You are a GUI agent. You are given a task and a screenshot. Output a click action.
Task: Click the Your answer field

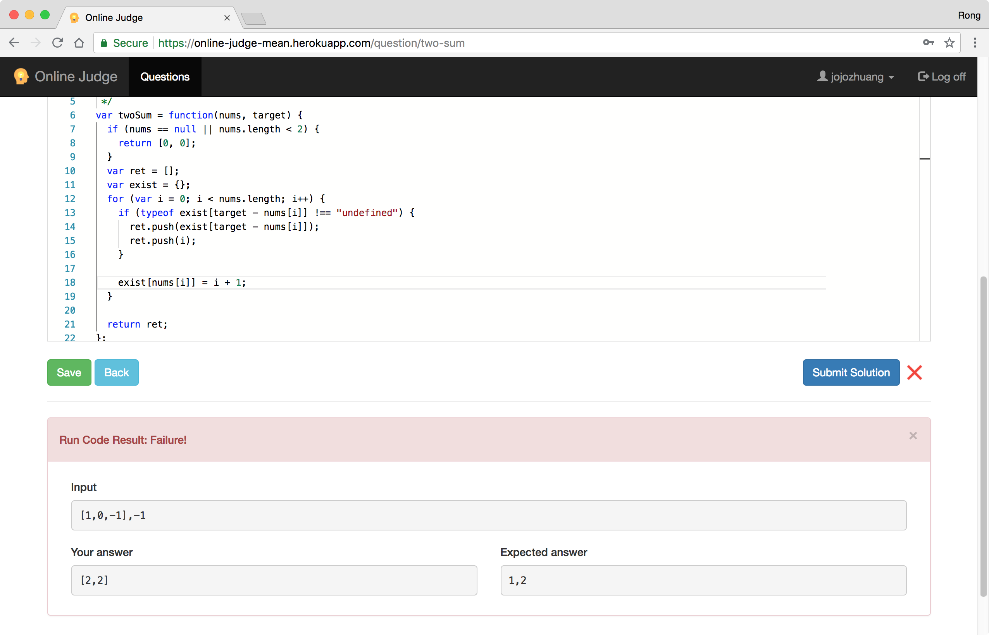[x=274, y=580]
